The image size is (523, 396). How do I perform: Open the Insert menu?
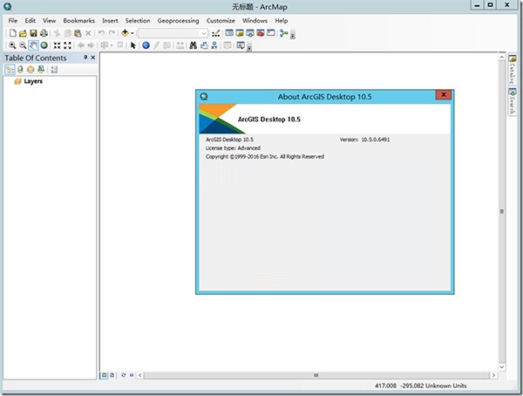(110, 21)
